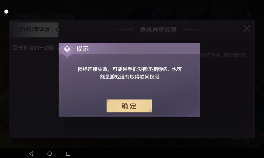Screen dimensions: 264x158
Task: Close the notice panel with X
Action: (247, 28)
